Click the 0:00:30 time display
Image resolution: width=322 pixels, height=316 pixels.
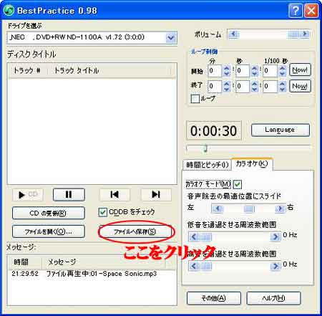click(x=214, y=130)
